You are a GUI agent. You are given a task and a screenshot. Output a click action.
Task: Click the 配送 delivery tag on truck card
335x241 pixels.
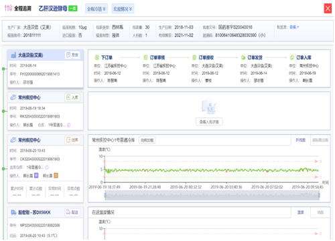pos(72,212)
